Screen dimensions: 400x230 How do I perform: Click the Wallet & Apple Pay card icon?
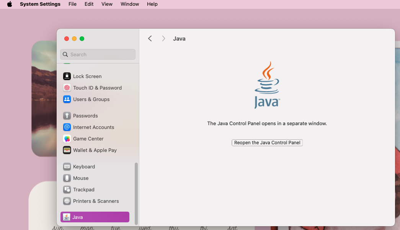tap(67, 150)
